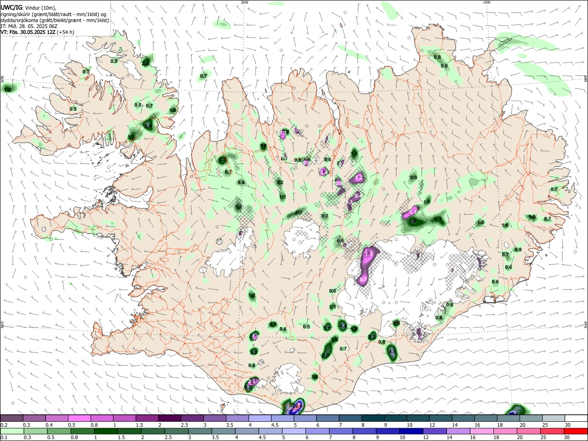Click the '0.2' label on the snow scale
The image size is (588, 441).
click(4, 425)
